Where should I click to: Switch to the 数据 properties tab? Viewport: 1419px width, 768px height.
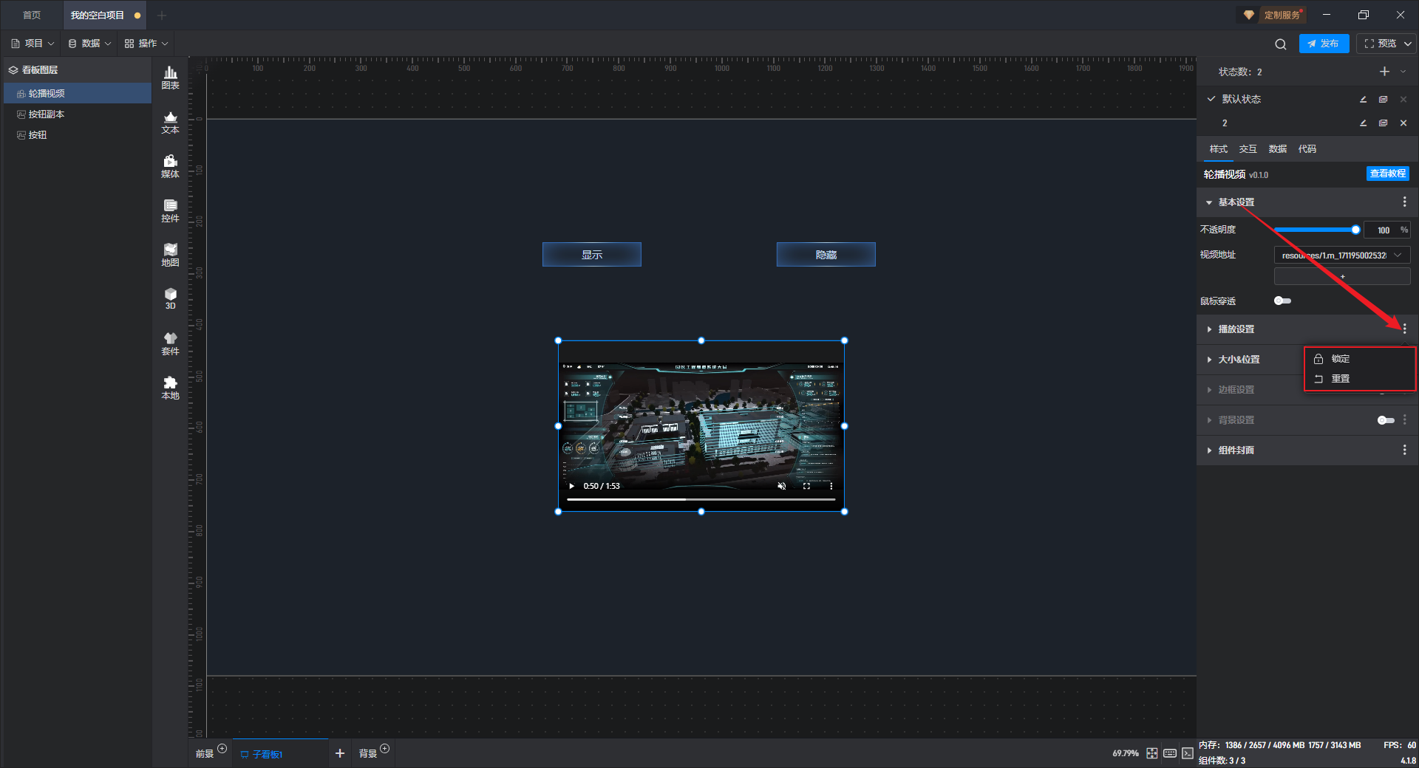pos(1277,149)
